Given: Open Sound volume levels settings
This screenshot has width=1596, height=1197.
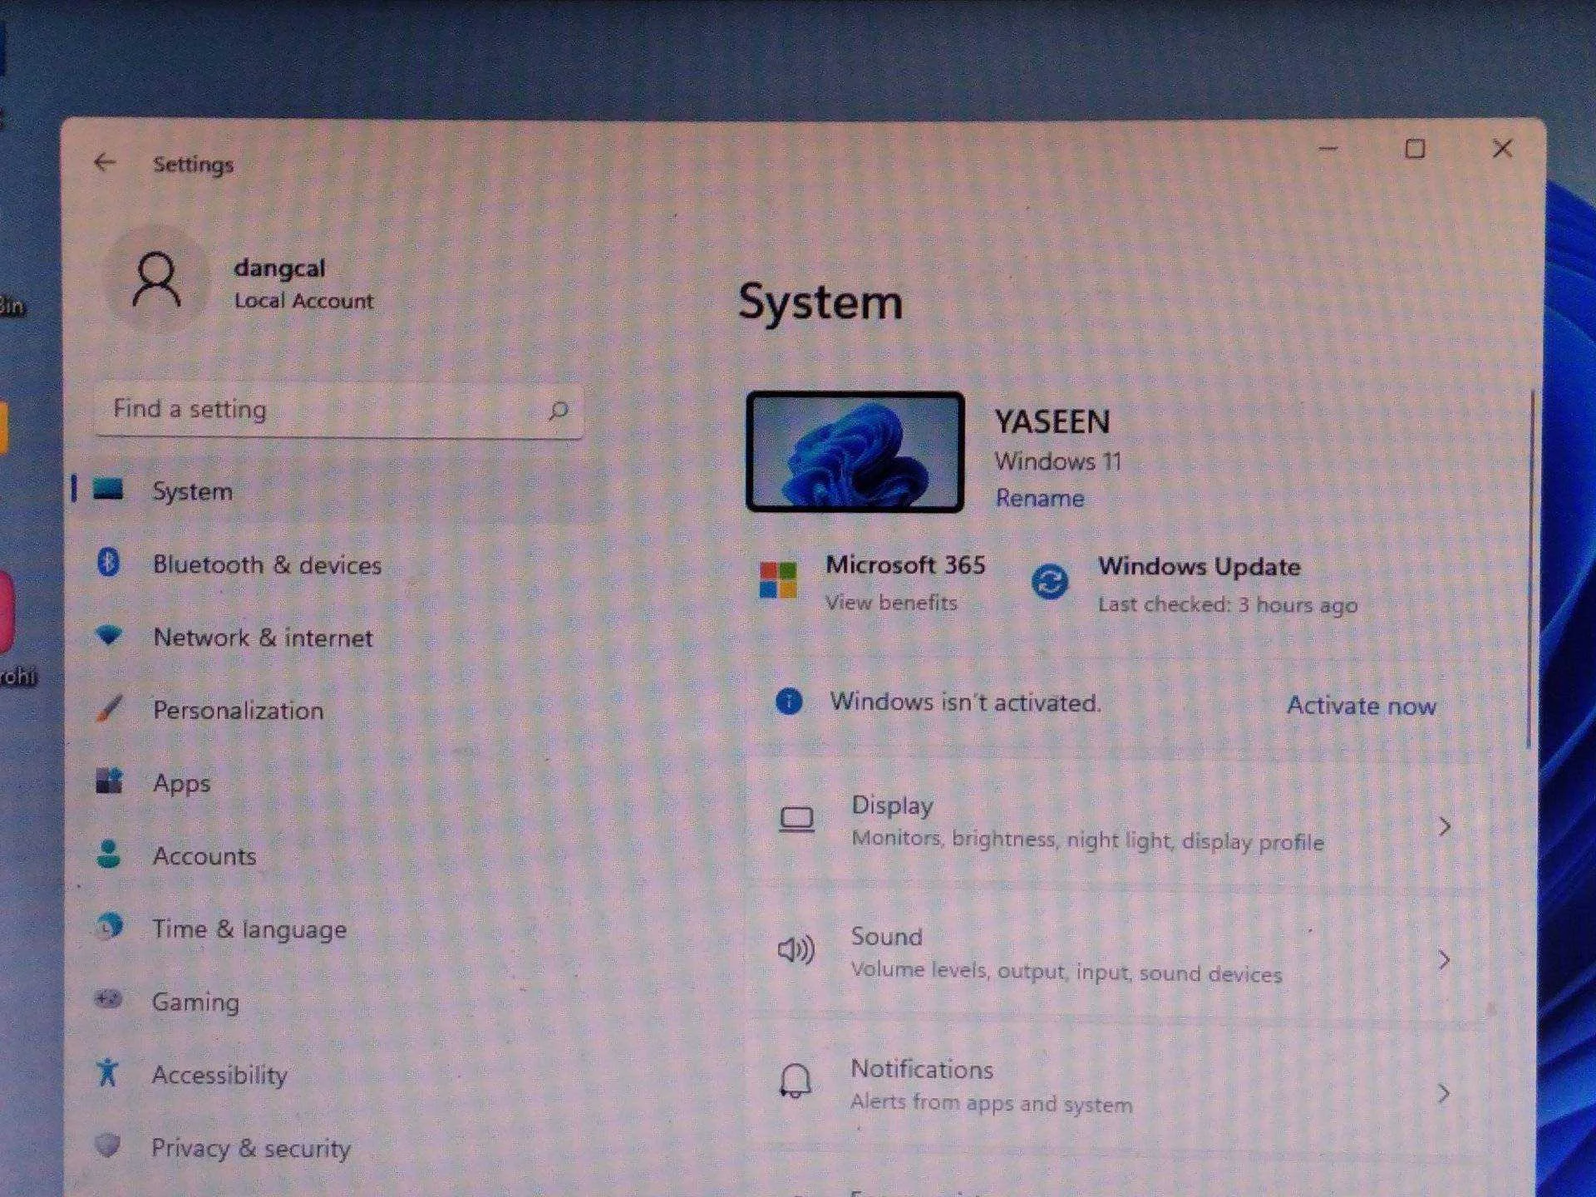Looking at the screenshot, I should tap(1116, 954).
